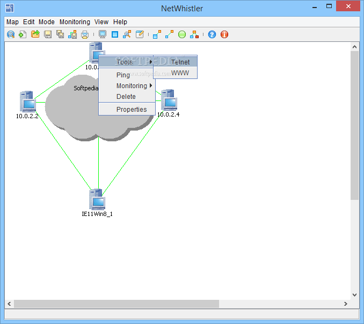Open an existing map folder icon

tap(35, 34)
